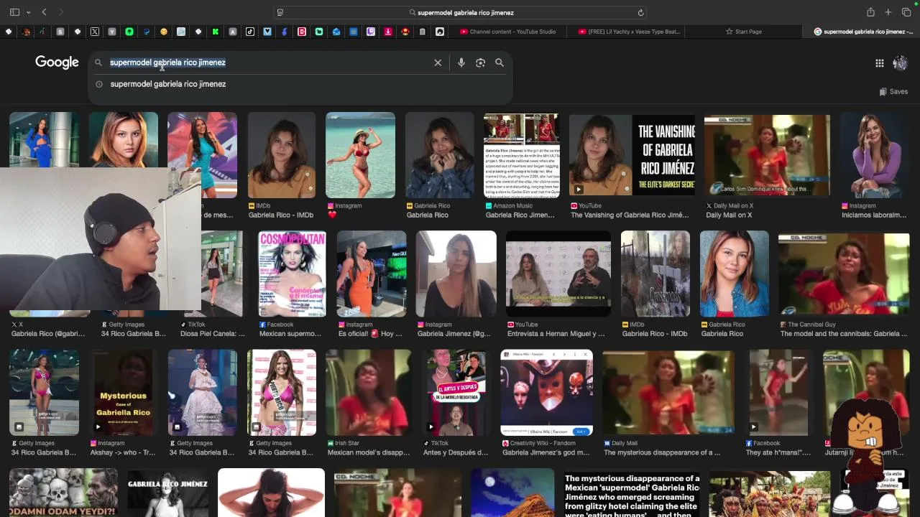Open the Cosmopolitan magazine cover image
The image size is (920, 517).
tap(292, 274)
